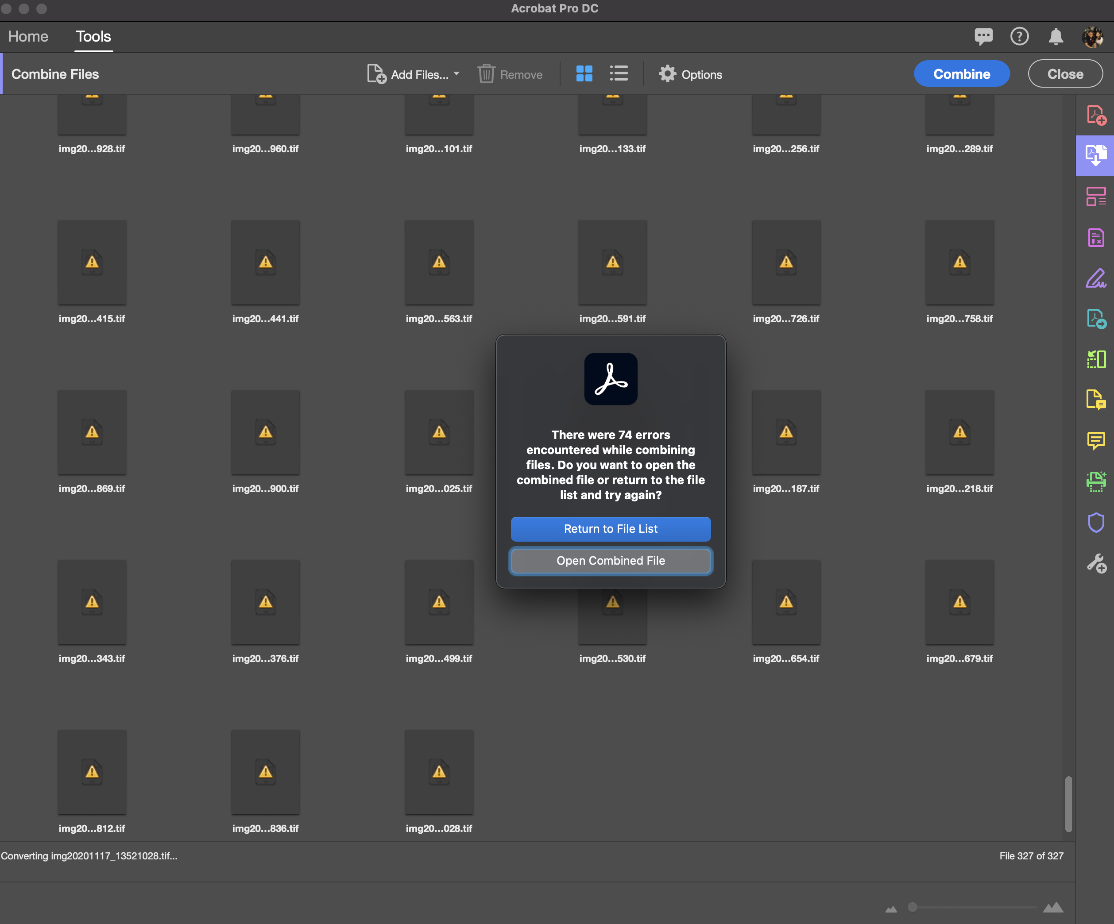Switch to grid view
The image size is (1114, 924).
[584, 74]
